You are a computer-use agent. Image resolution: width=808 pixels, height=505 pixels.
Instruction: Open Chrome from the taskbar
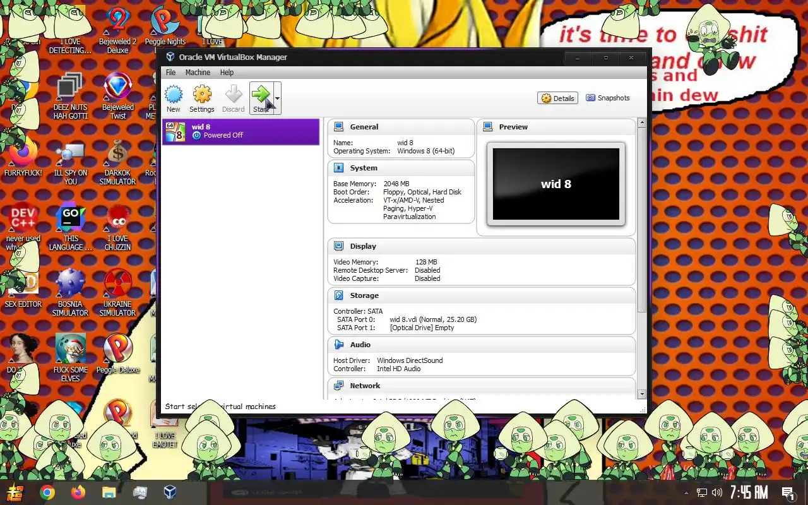click(x=47, y=492)
